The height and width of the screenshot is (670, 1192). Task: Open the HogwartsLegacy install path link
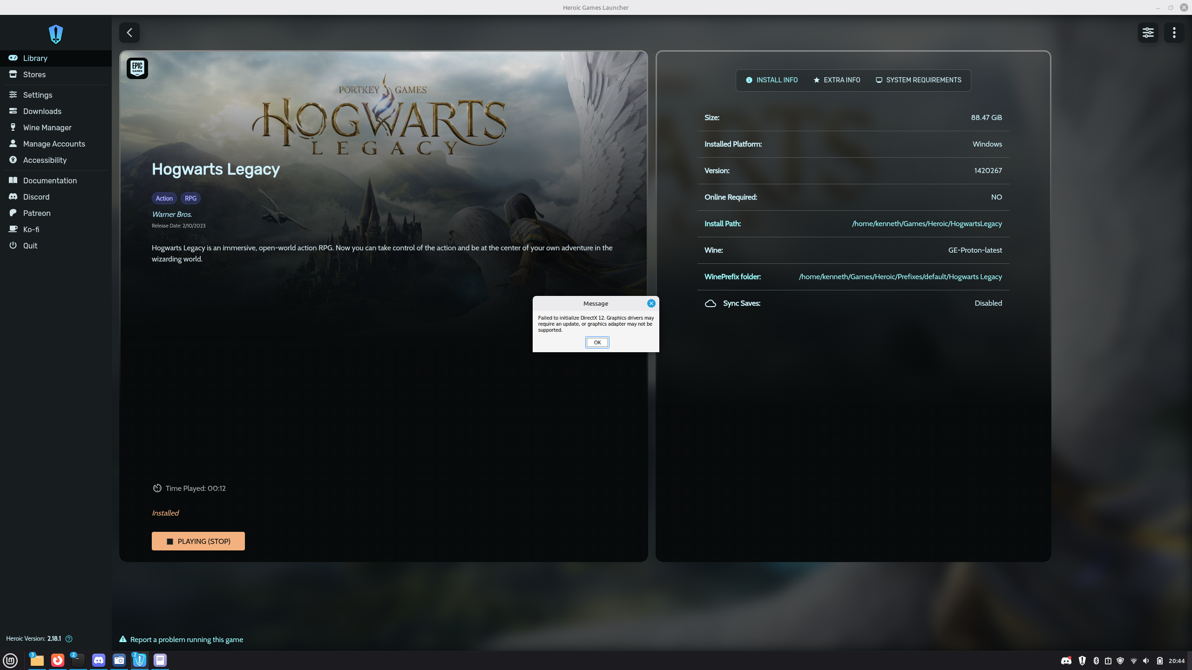927,224
